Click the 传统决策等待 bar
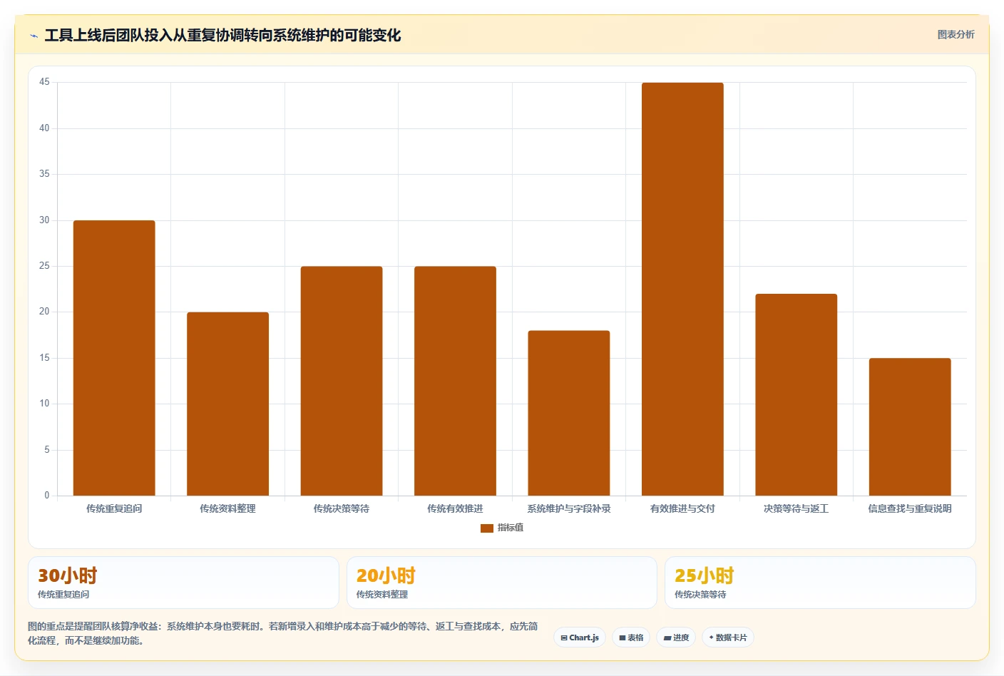This screenshot has height=676, width=1004. (342, 381)
